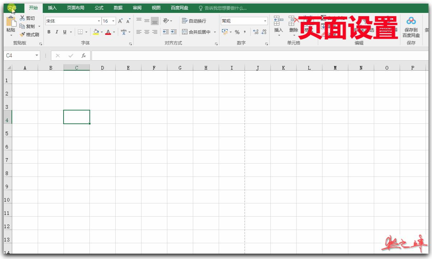Apply italic formatting to the cell
Viewport: 432px width, 259px height.
[57, 32]
